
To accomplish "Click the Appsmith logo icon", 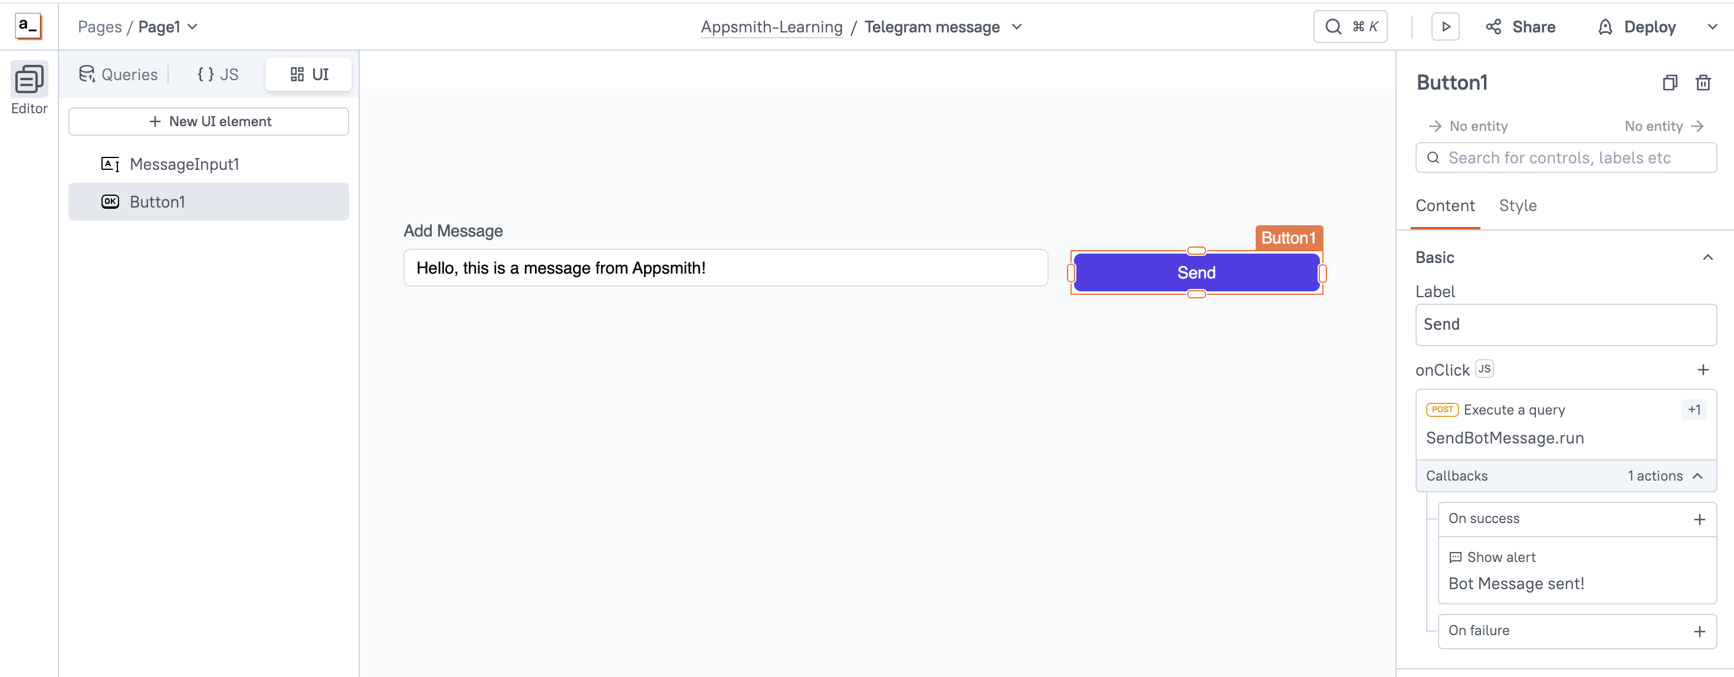I will [28, 27].
